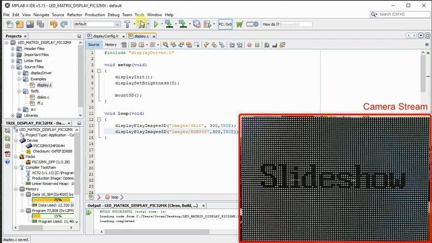Select PIC32MX534F064H device in dashboard
Viewport: 432px width, 243px height.
(49, 146)
